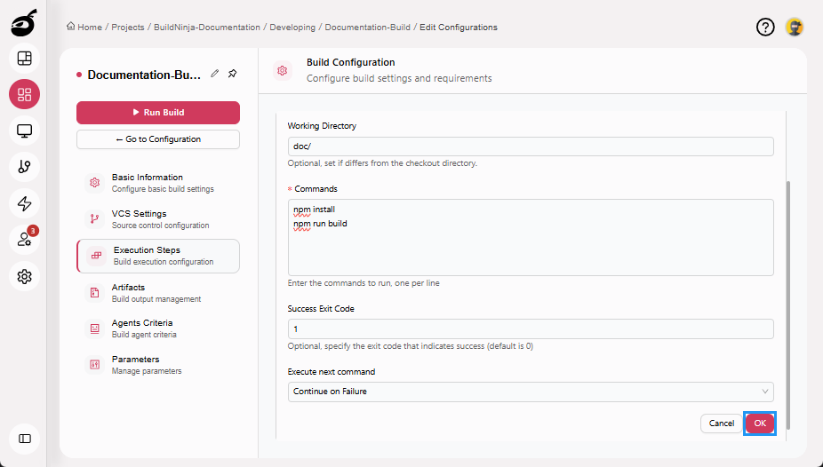The image size is (823, 467).
Task: Open Parameters section
Action: pos(158,364)
